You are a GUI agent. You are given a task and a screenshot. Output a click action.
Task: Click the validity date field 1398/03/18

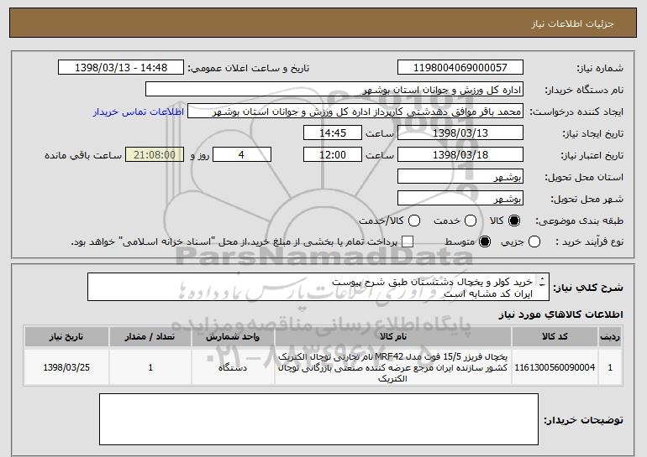pos(460,155)
